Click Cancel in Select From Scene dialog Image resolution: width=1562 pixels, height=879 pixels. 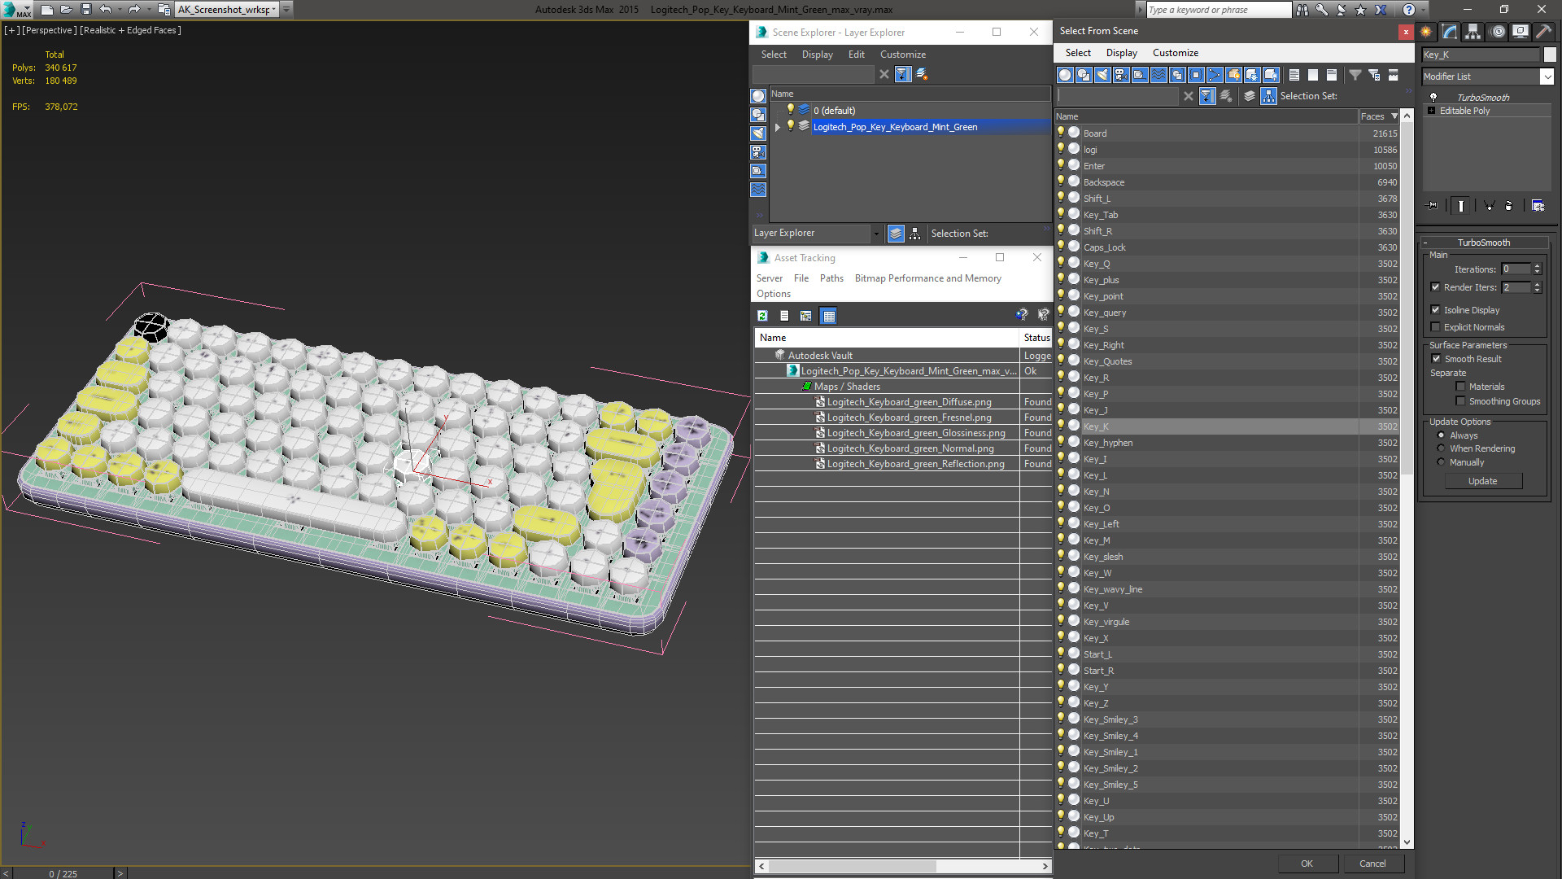coord(1372,864)
